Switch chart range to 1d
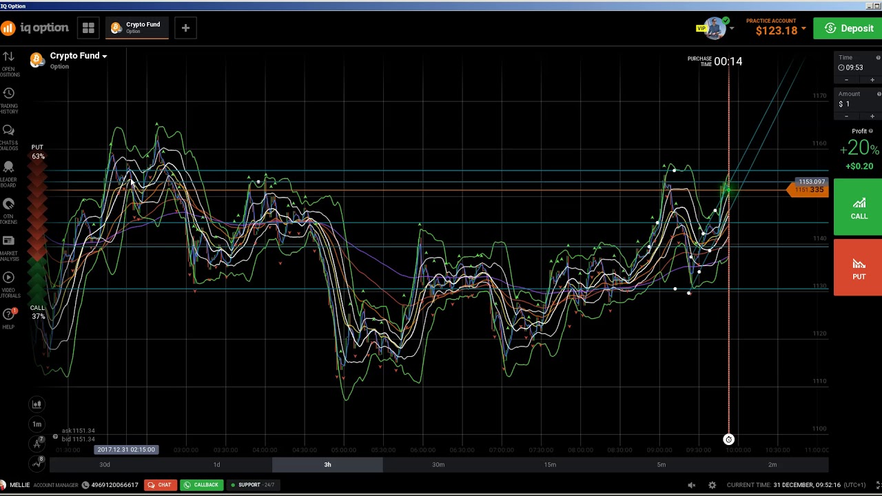Viewport: 882px width, 496px height. 216,464
